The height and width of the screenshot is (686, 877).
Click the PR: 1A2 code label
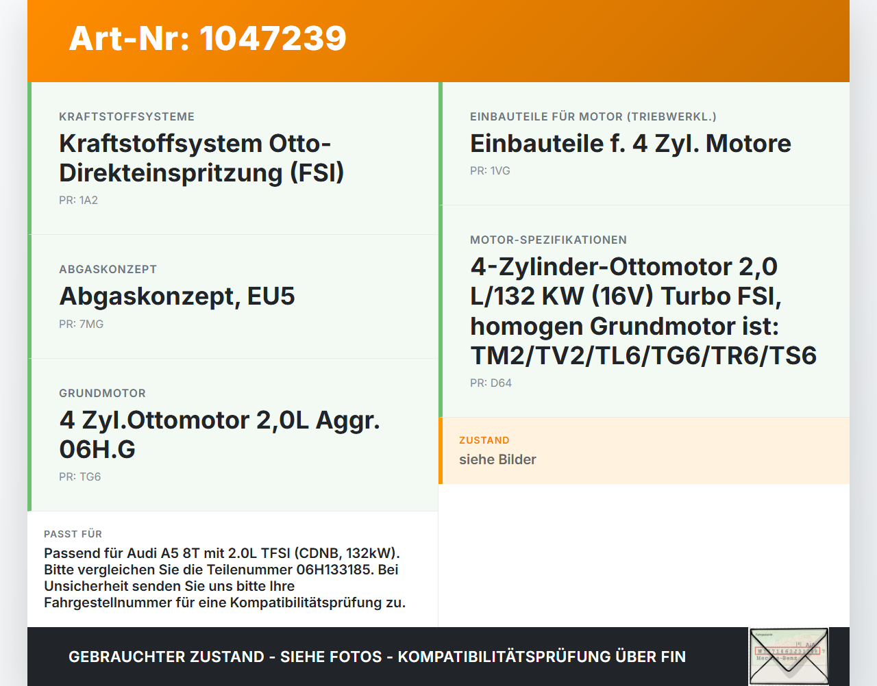point(78,200)
